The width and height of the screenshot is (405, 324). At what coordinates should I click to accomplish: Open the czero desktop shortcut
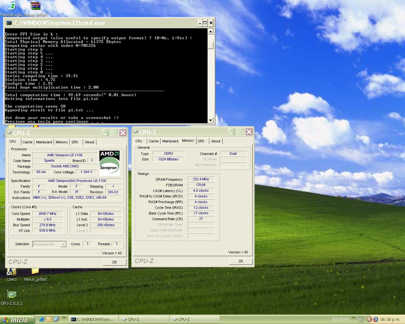pyautogui.click(x=12, y=274)
